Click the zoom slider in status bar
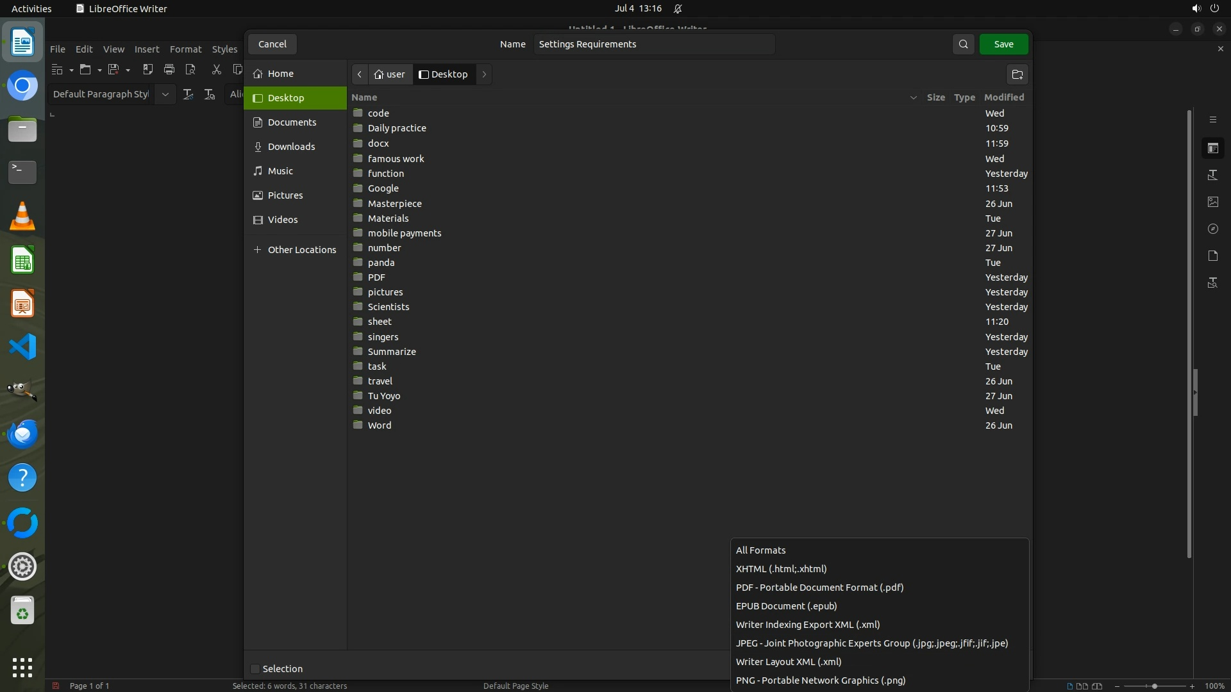 1154,686
